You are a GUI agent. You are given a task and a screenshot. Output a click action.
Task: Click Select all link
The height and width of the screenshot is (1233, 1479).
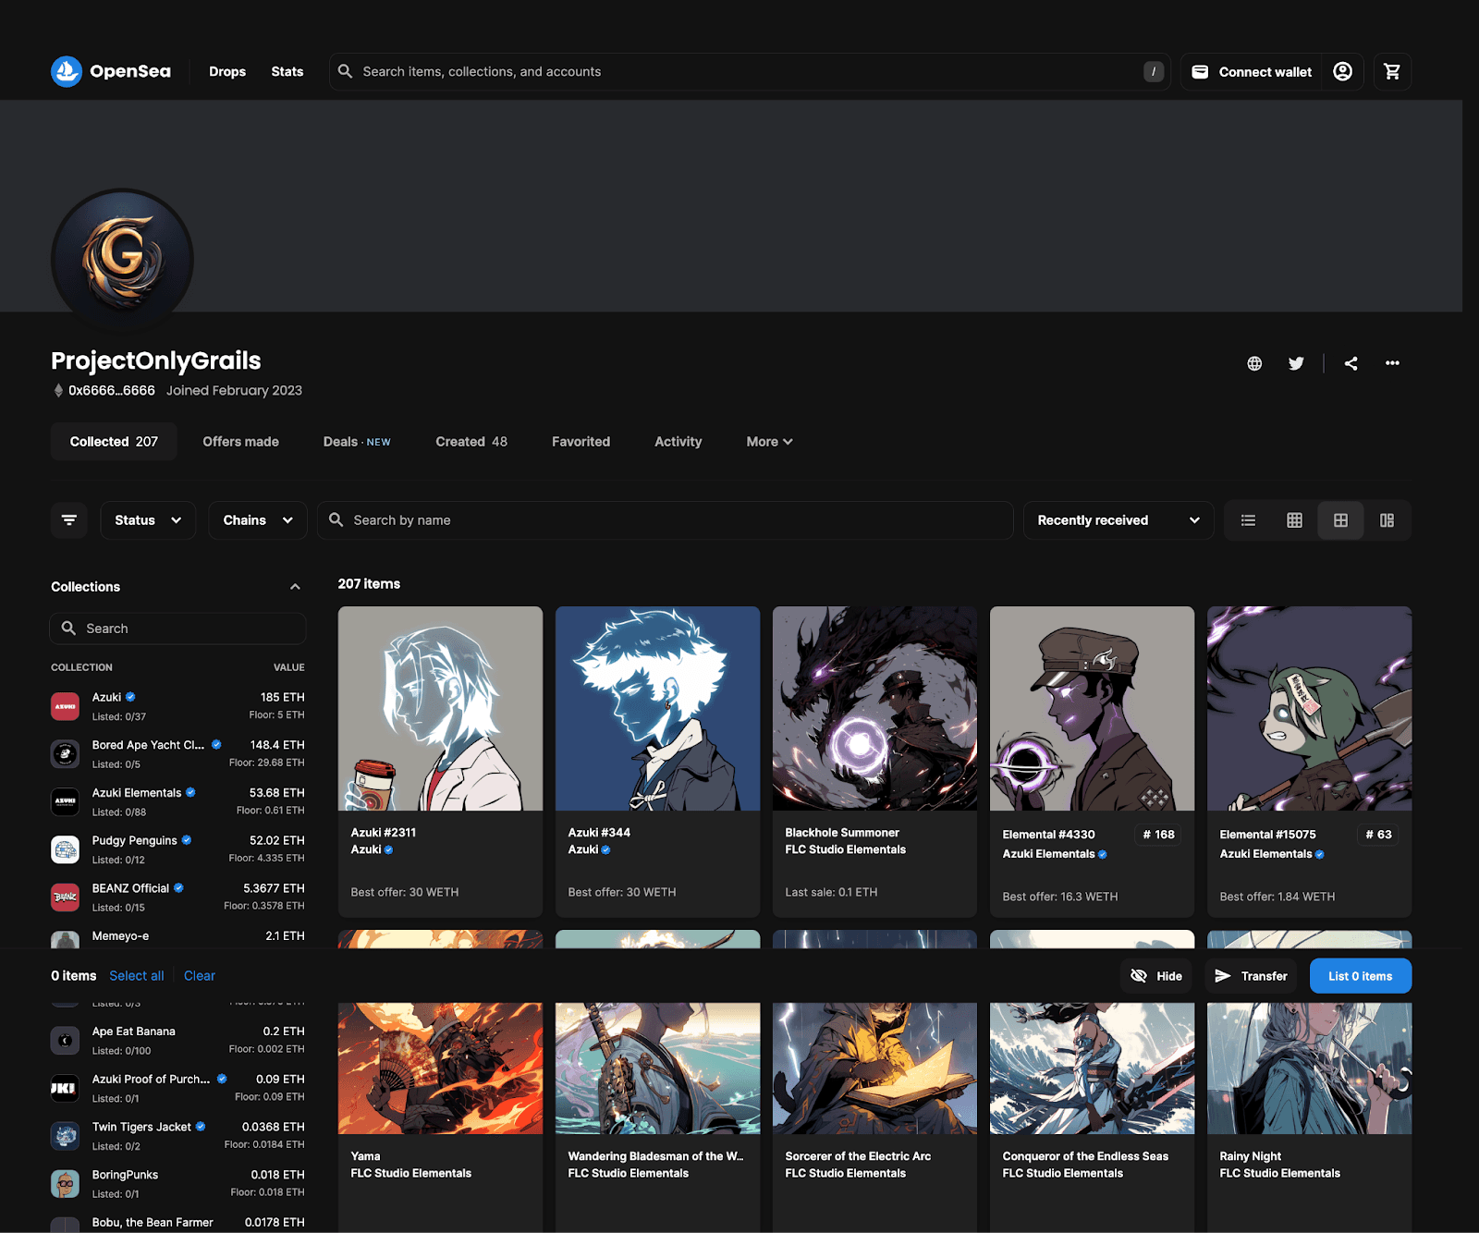coord(137,976)
